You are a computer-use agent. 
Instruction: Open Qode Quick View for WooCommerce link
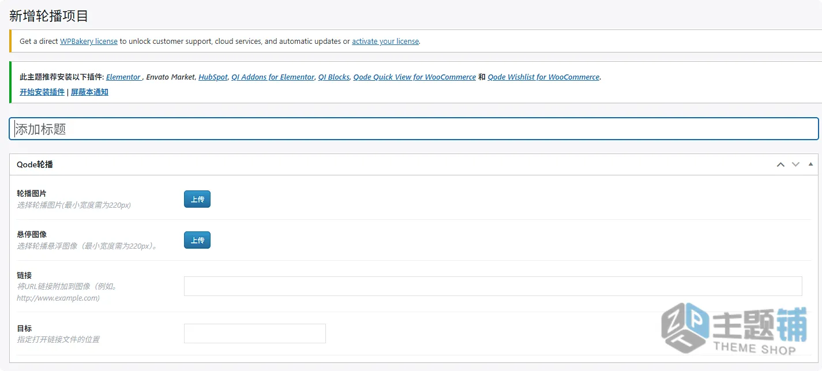[415, 77]
